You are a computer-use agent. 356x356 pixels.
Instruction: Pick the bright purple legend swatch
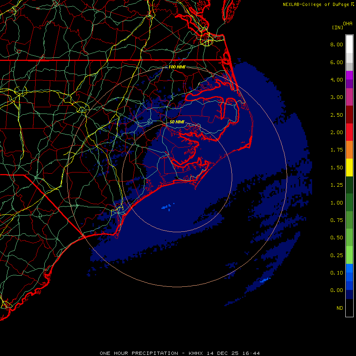click(349, 75)
